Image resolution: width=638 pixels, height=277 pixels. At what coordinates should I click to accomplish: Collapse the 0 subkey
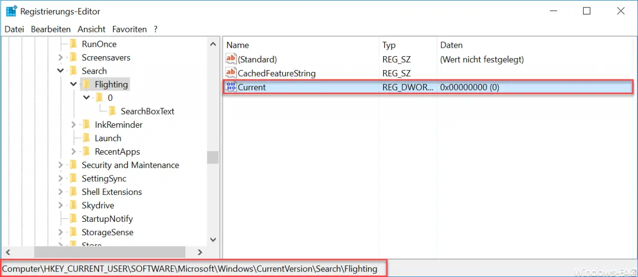[x=87, y=98]
